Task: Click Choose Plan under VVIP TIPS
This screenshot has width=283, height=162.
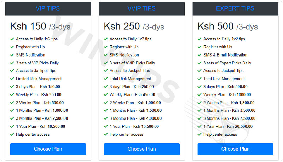Action: pos(142,149)
